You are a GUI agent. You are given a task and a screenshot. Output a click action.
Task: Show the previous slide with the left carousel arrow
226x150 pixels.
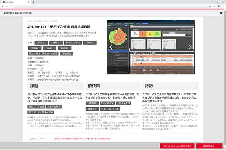coord(111,47)
